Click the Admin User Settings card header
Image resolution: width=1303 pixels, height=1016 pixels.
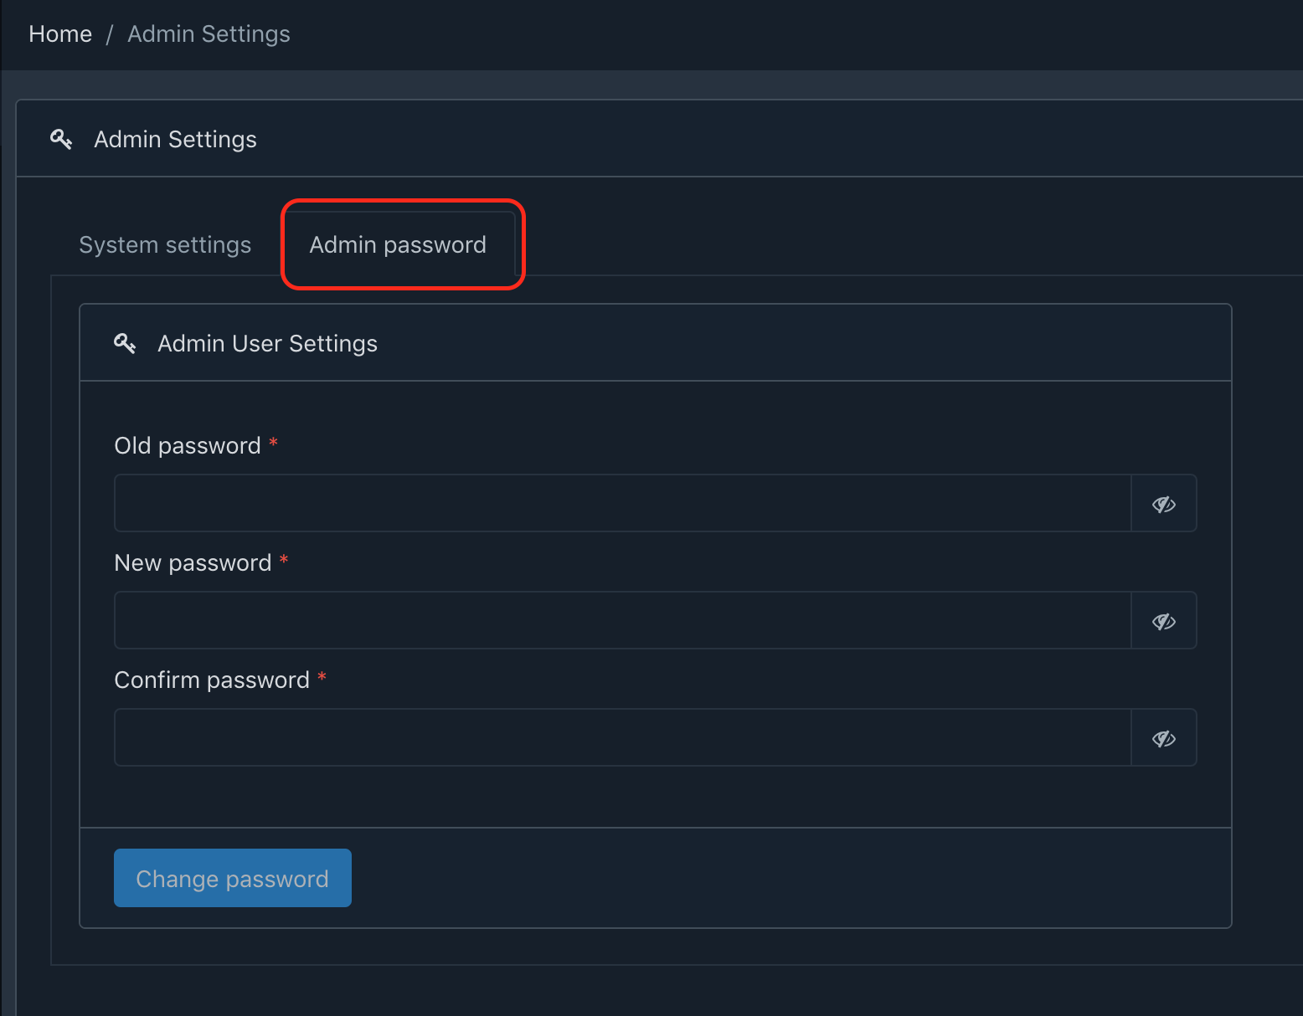point(267,343)
